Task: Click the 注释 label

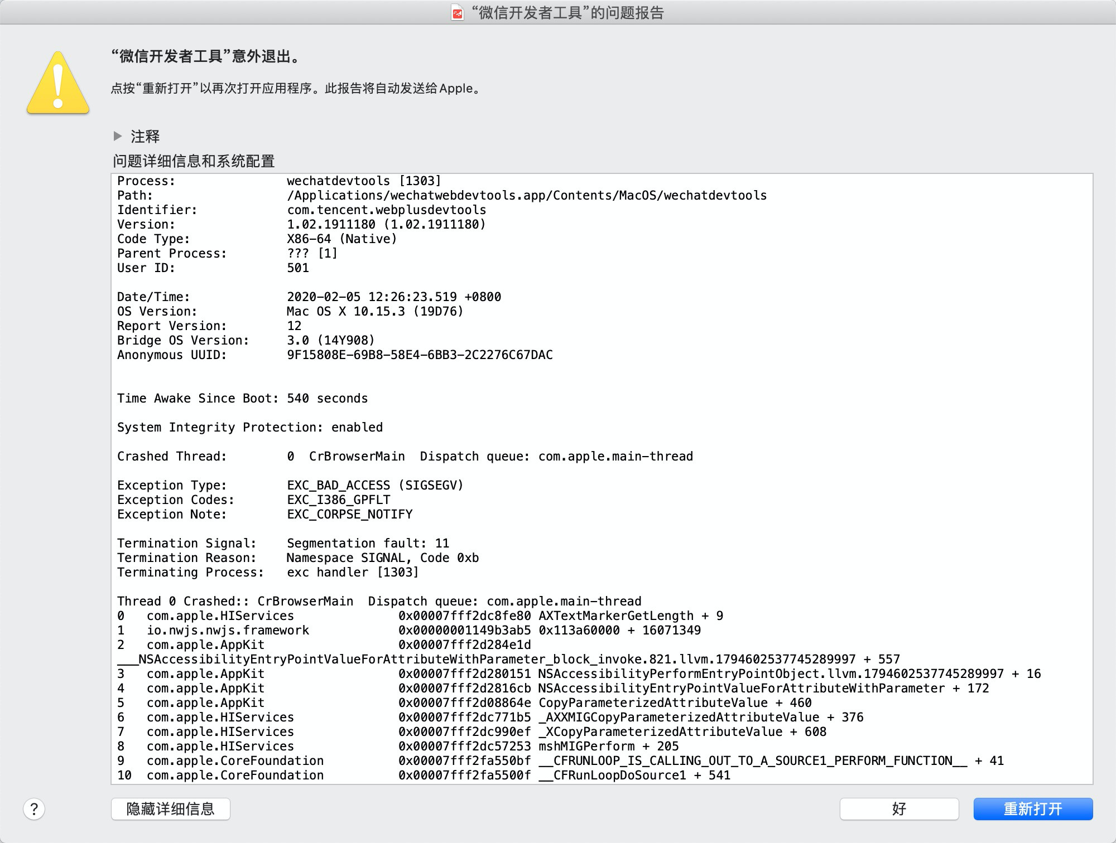Action: coord(145,136)
